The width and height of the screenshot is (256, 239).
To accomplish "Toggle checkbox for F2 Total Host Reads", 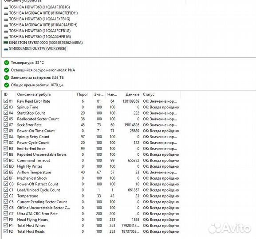I will tap(6, 231).
